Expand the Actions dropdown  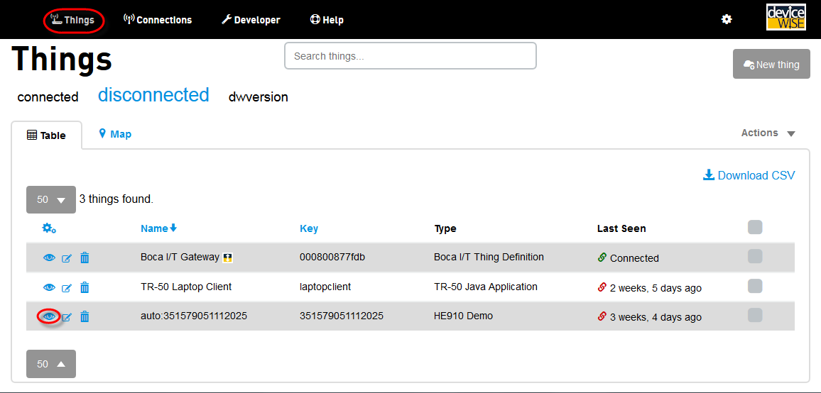coord(768,133)
